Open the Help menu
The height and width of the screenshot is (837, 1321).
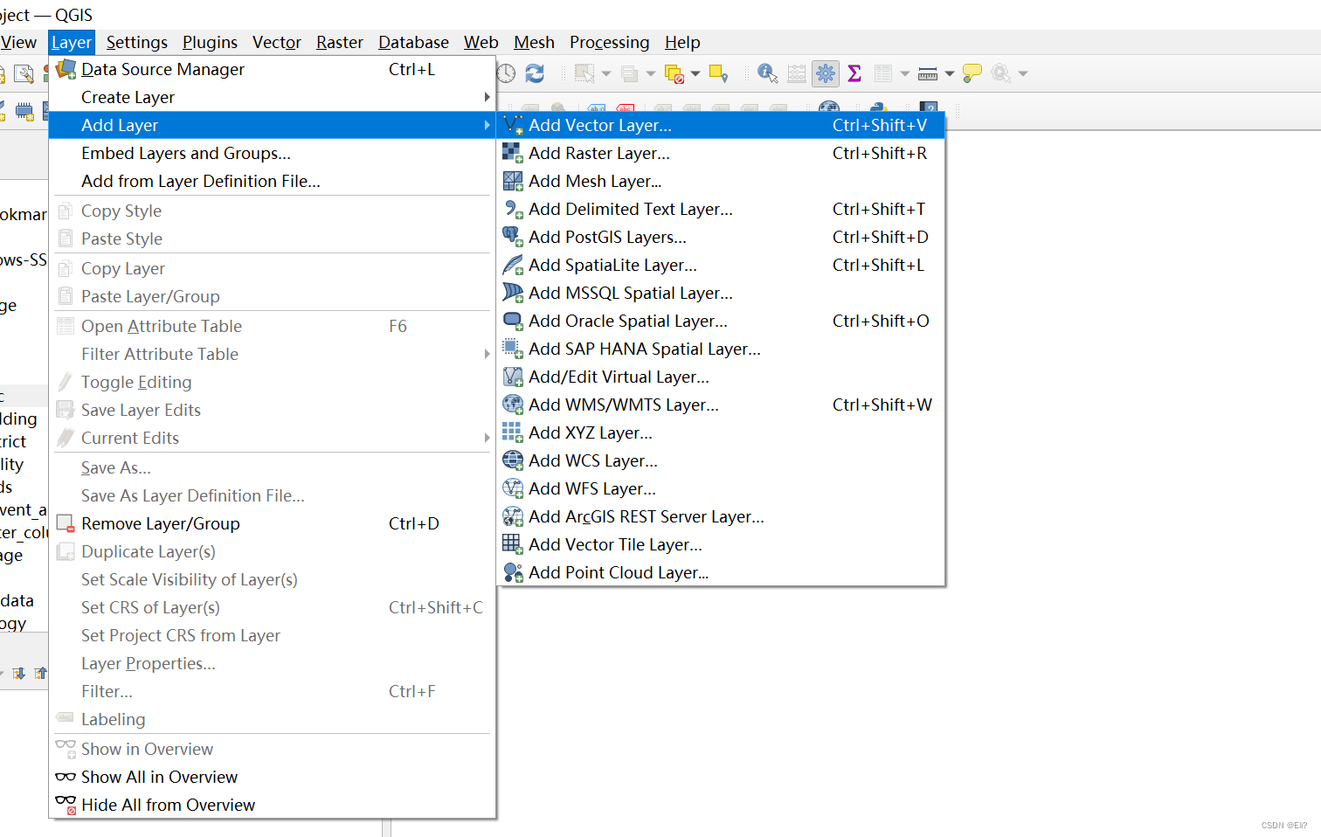[682, 42]
